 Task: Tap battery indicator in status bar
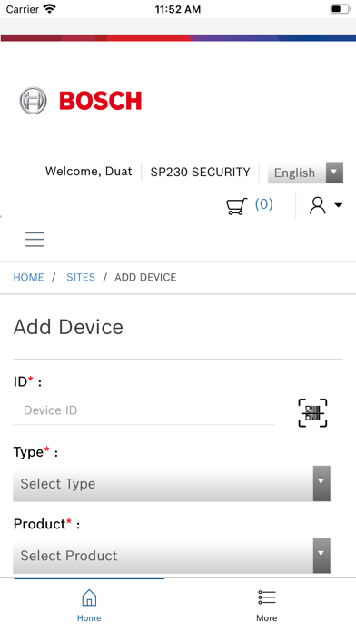point(341,9)
